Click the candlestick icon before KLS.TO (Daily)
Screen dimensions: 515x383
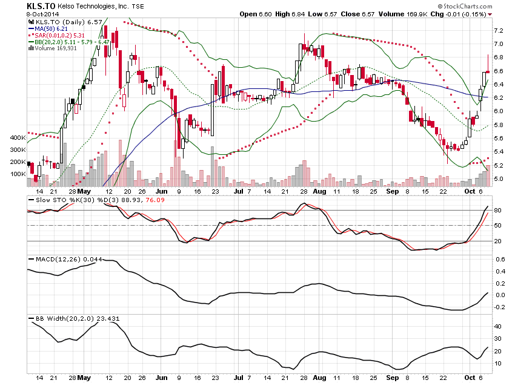point(31,22)
